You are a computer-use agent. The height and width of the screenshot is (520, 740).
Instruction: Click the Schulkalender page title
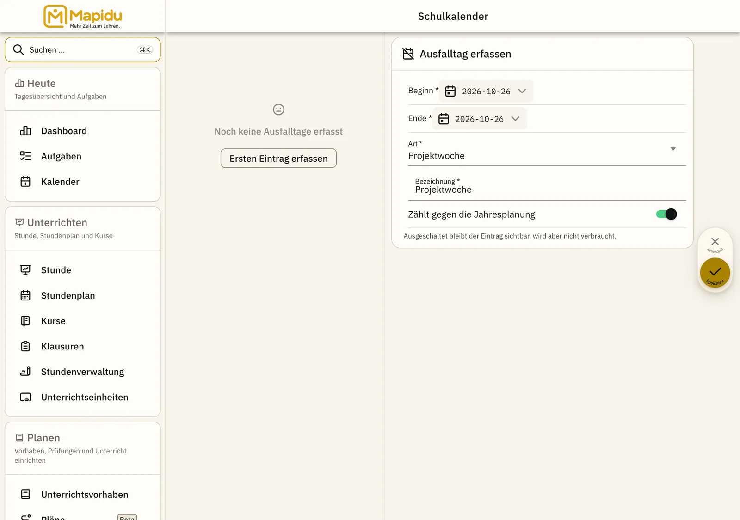pos(453,17)
